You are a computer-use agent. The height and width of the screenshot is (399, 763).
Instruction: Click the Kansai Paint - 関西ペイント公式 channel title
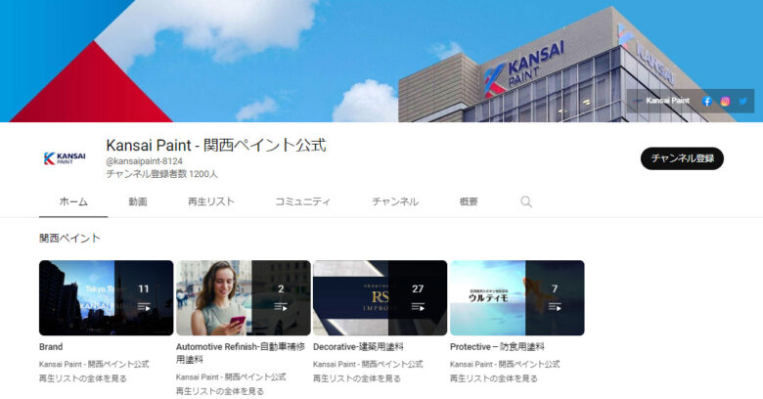pyautogui.click(x=216, y=145)
